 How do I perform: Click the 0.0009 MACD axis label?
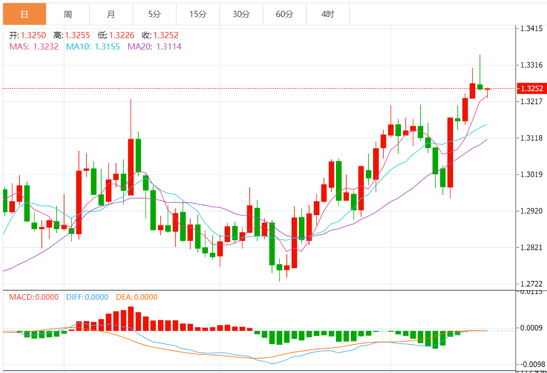(x=532, y=328)
